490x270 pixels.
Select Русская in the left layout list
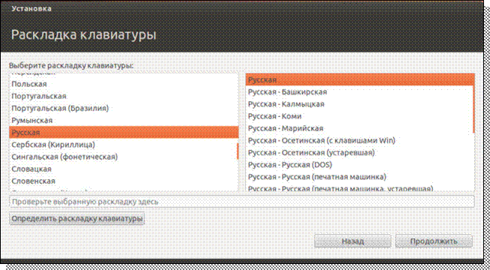124,132
